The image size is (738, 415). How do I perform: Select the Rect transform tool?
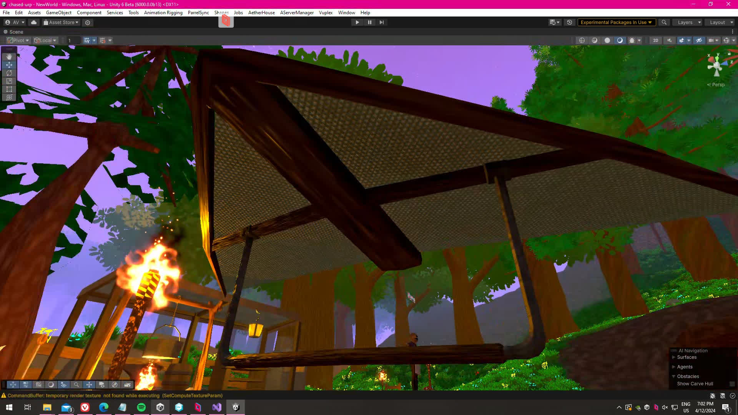(x=9, y=89)
